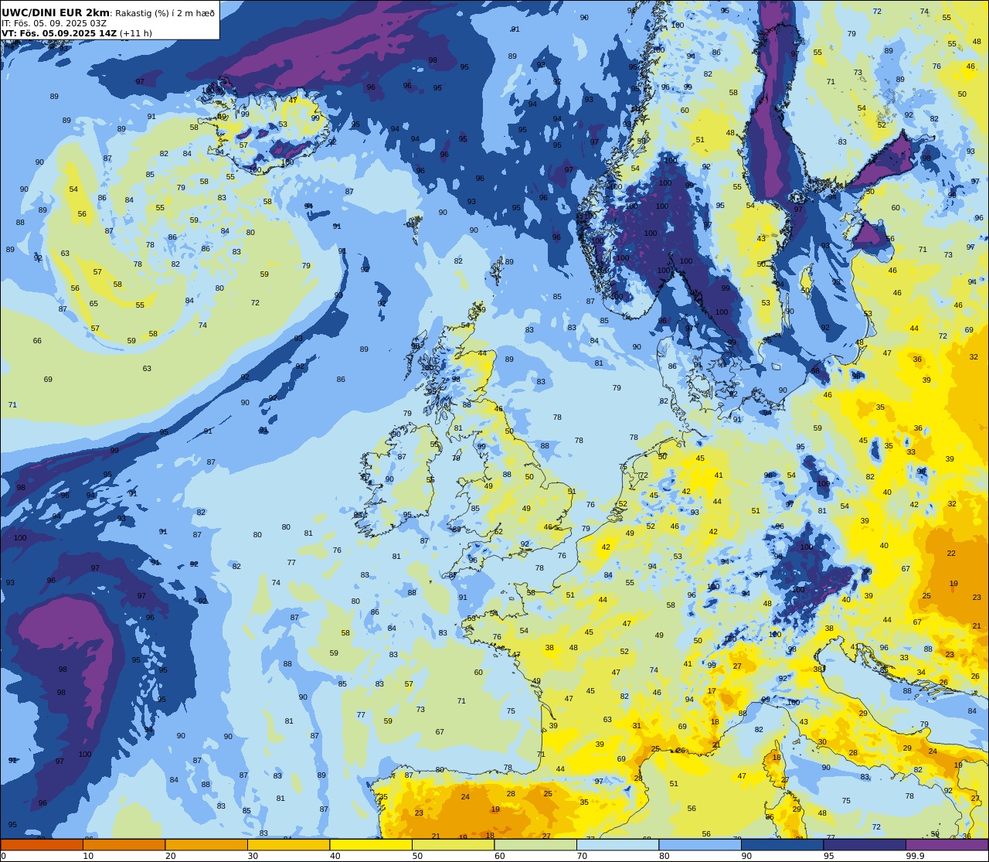
Task: Click the '(+11 h)' forecast offset text
Action: point(136,33)
